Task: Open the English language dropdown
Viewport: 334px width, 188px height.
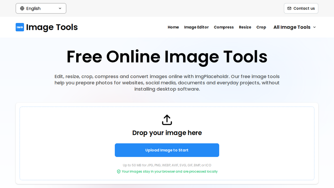Action: (x=41, y=8)
